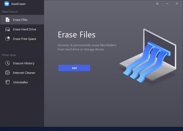The width and height of the screenshot is (183, 131).
Task: Click the Erase Files document icon
Action: click(x=8, y=20)
